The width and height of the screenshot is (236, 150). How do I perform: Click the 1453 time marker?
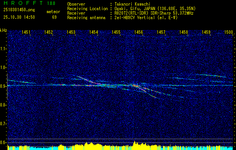pos(71,32)
